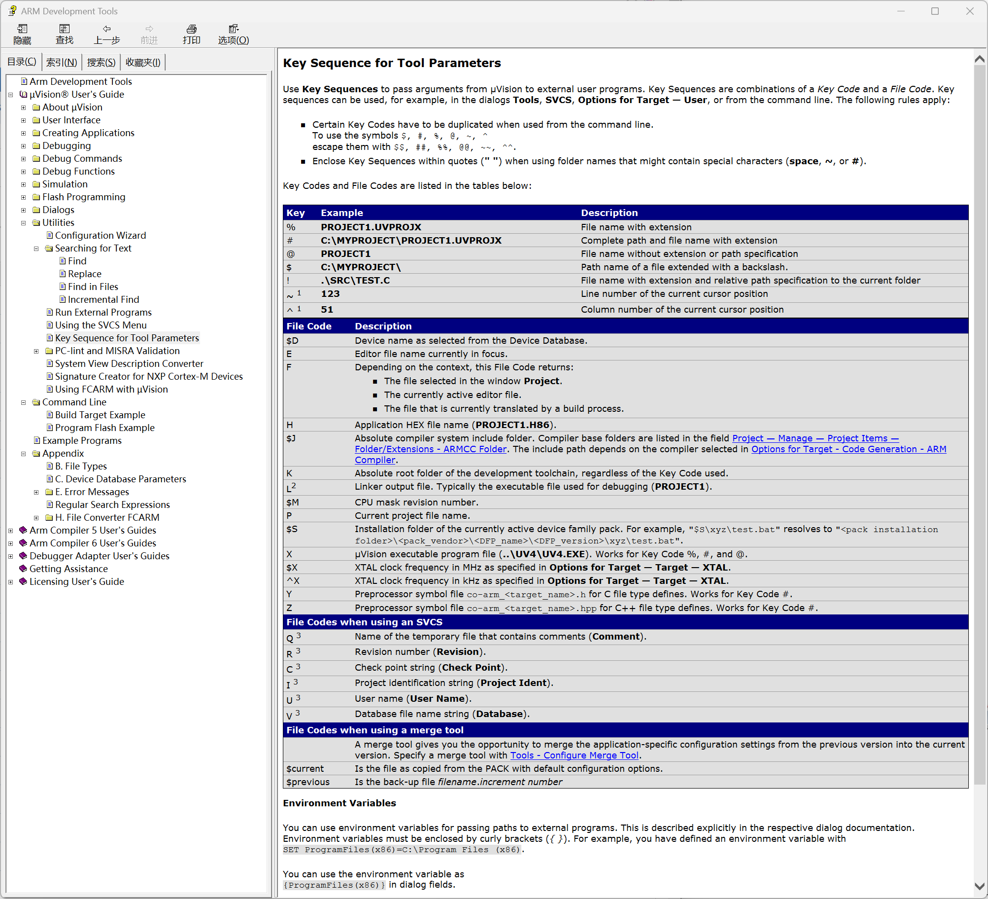Click the µVision User's Guide open book icon
The height and width of the screenshot is (899, 988).
[x=24, y=94]
